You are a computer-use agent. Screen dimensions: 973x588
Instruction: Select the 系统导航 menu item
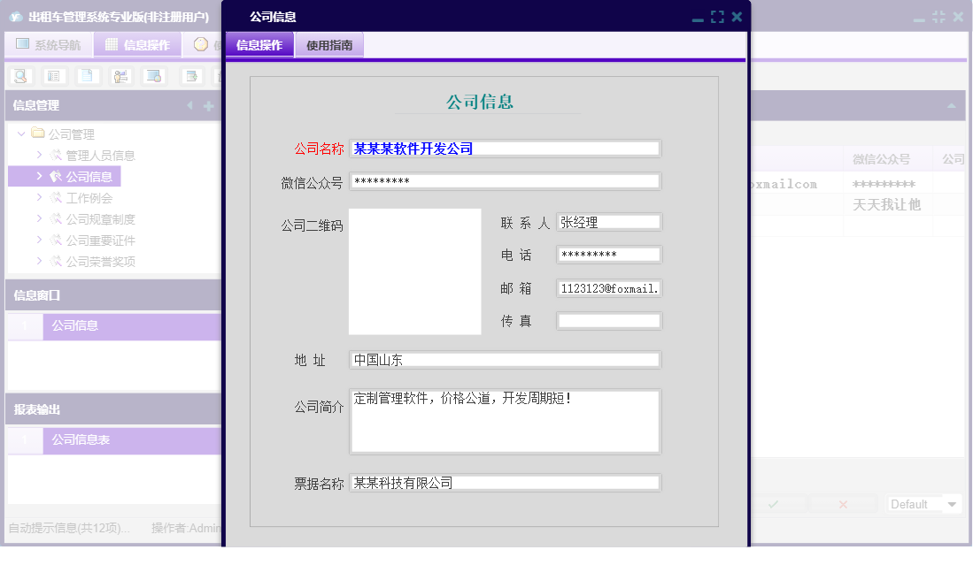(49, 42)
